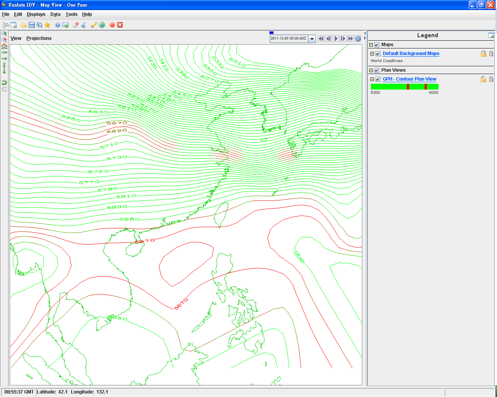Collapse the Plan Views legend section

tap(371, 71)
